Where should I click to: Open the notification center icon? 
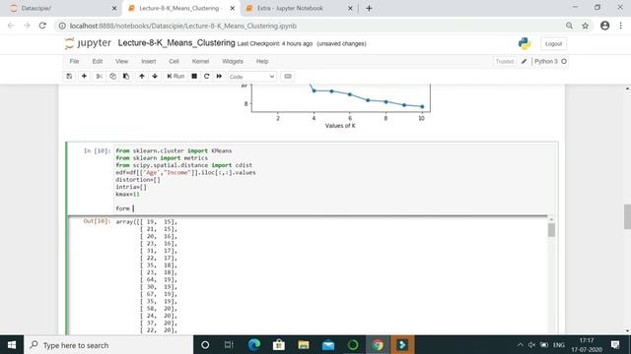(615, 345)
